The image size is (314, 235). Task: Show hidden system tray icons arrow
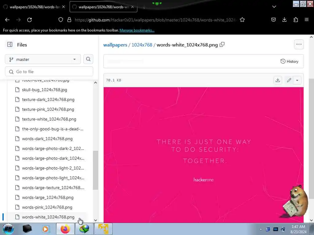pos(261,229)
